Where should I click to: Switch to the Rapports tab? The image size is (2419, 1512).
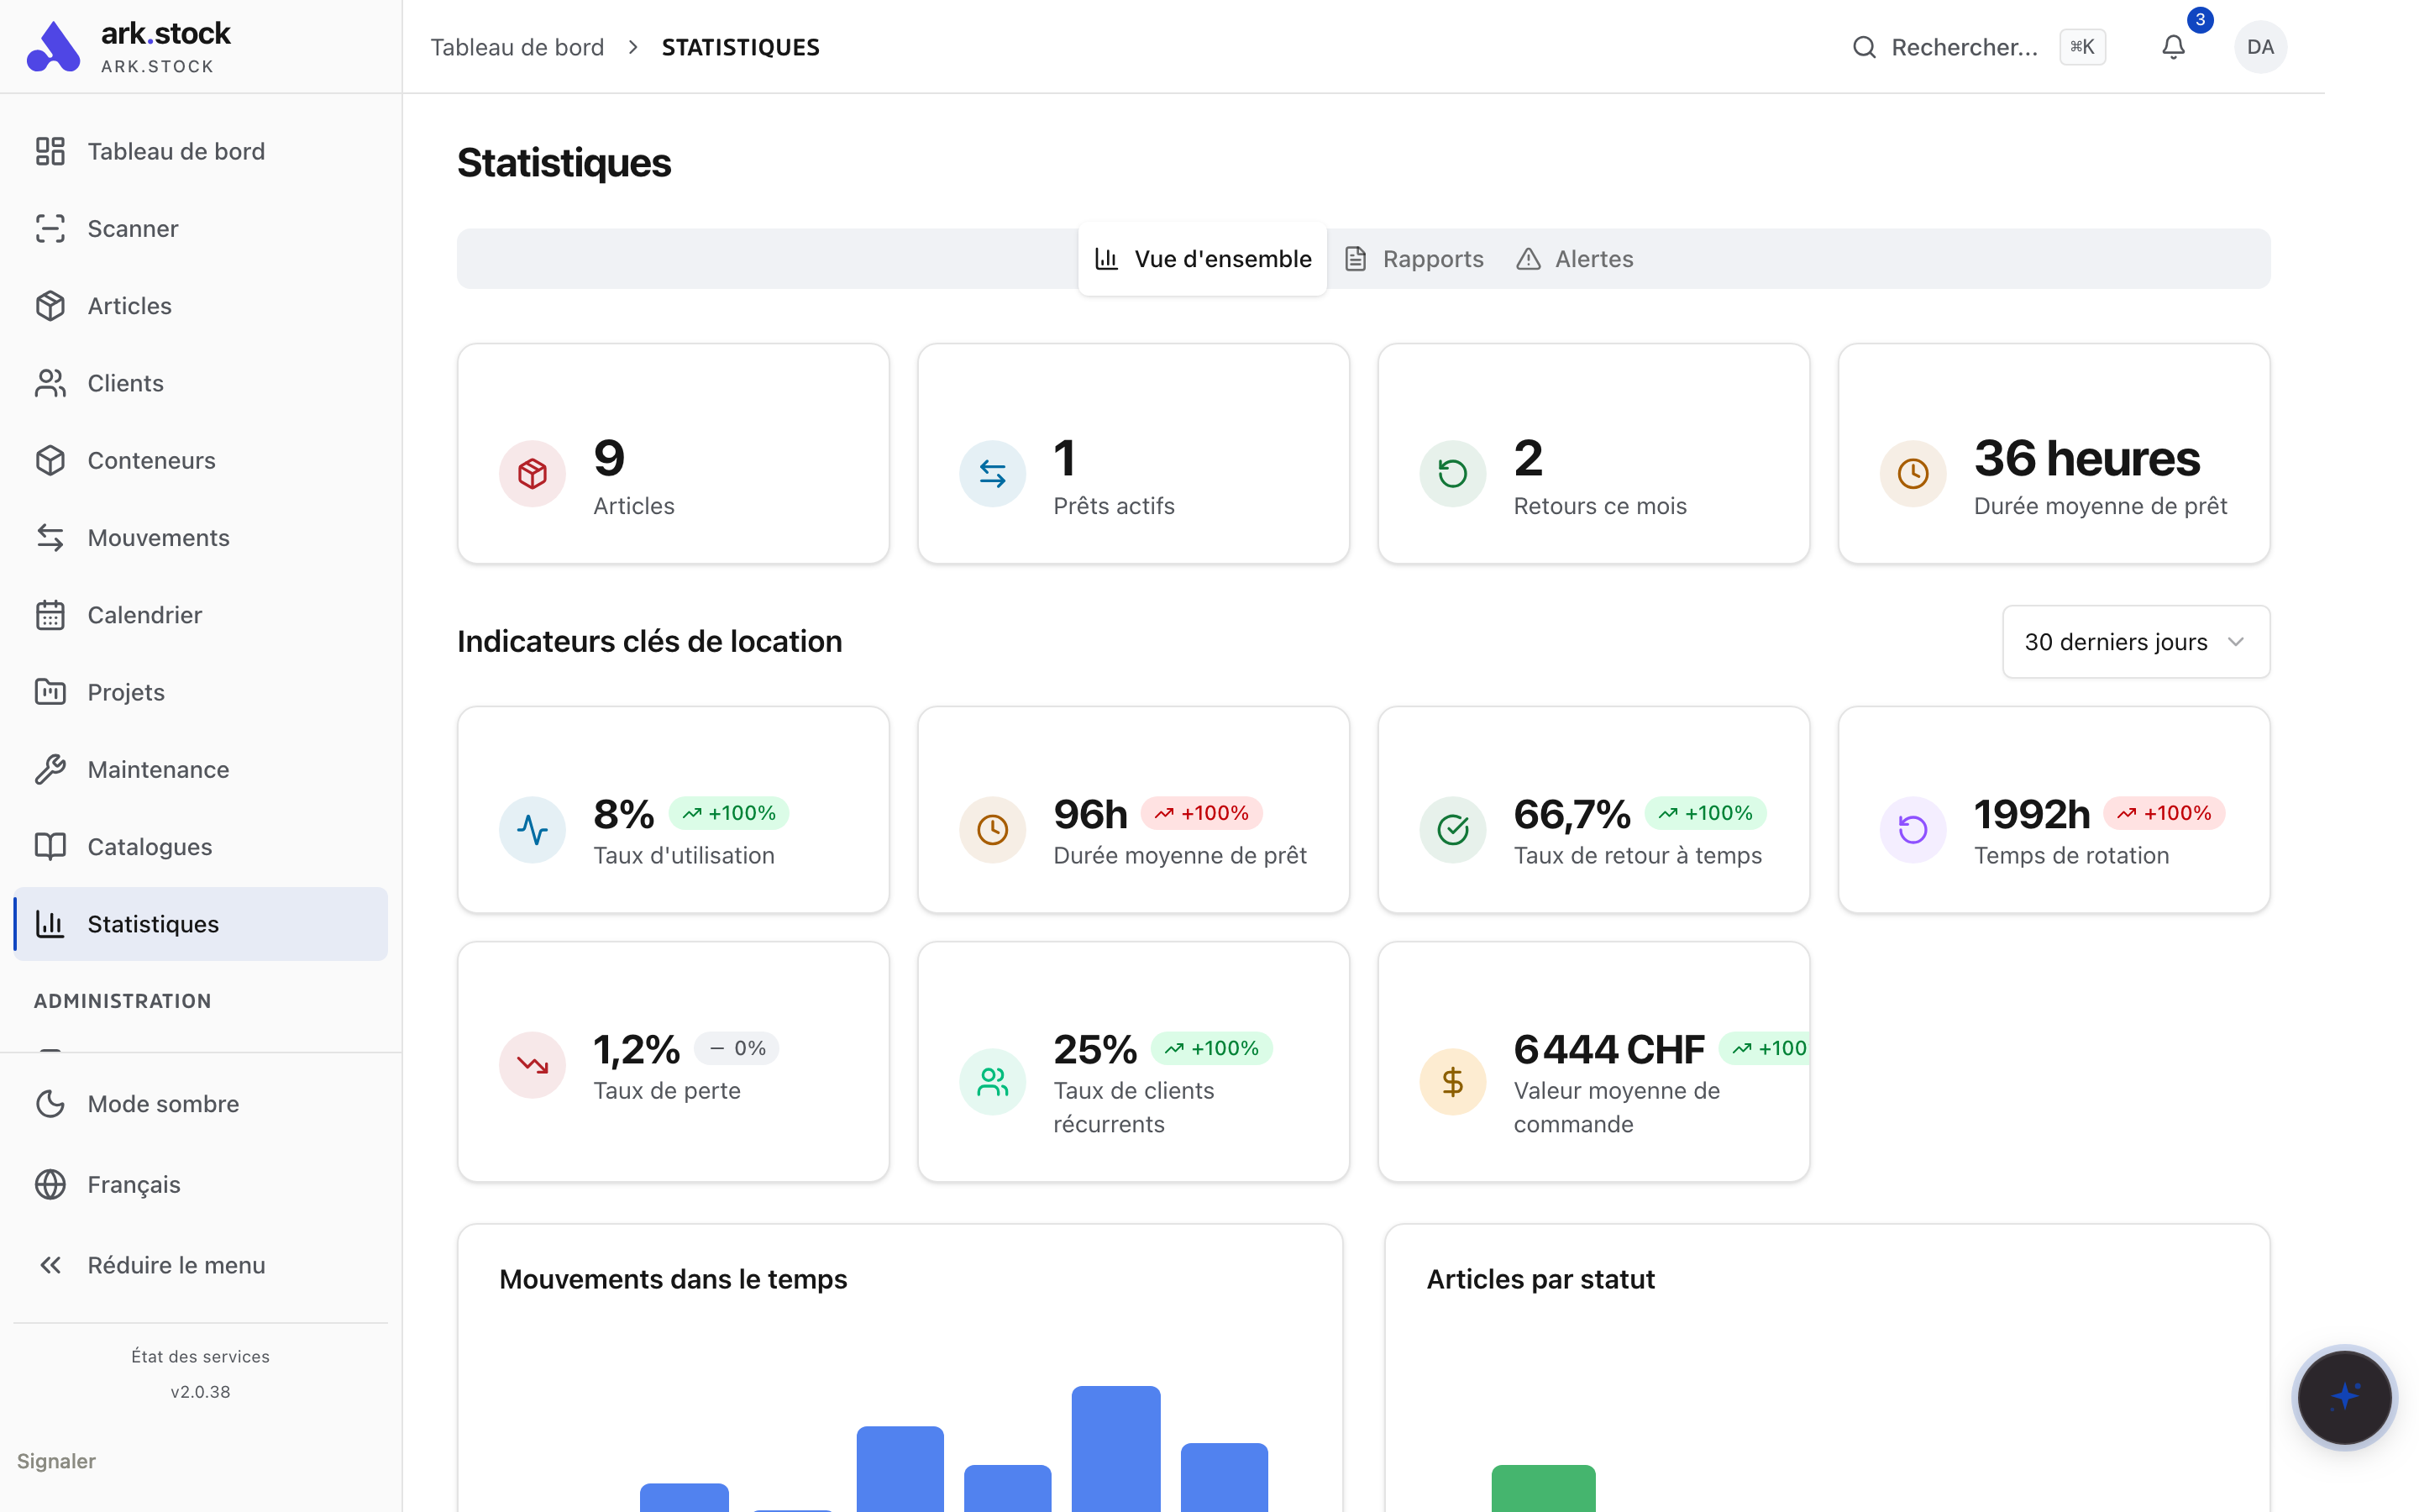click(x=1414, y=259)
